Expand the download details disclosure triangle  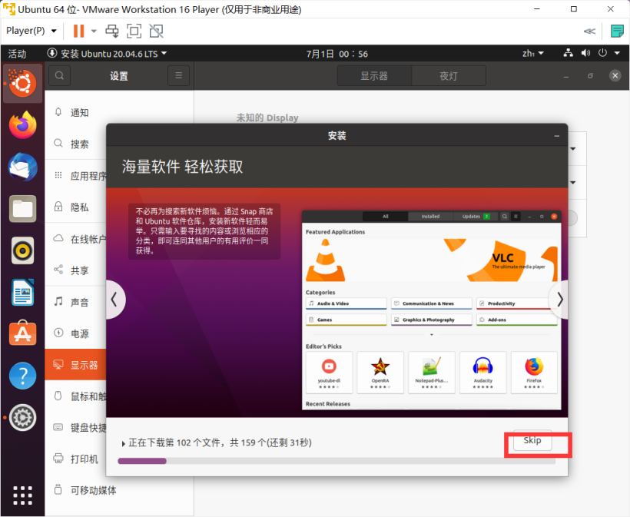tap(124, 443)
